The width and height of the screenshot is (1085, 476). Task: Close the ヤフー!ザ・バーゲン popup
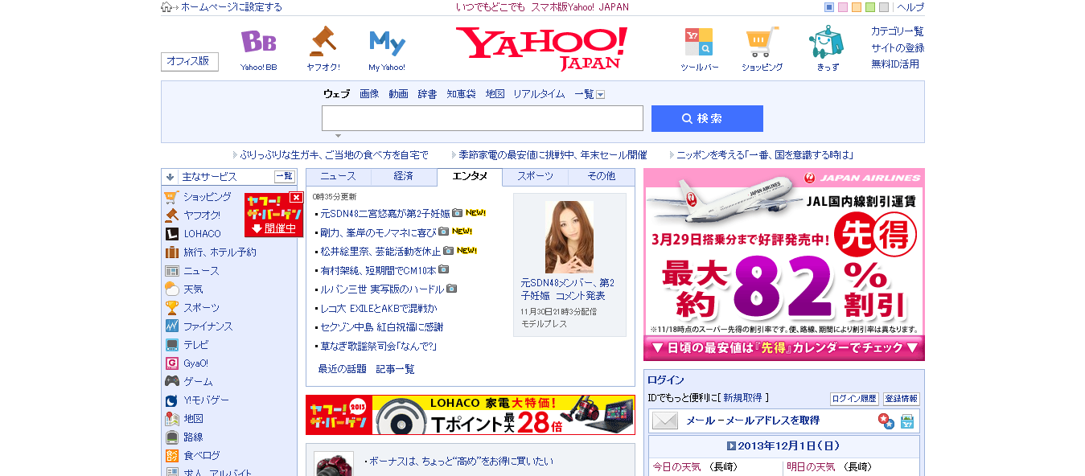point(296,198)
